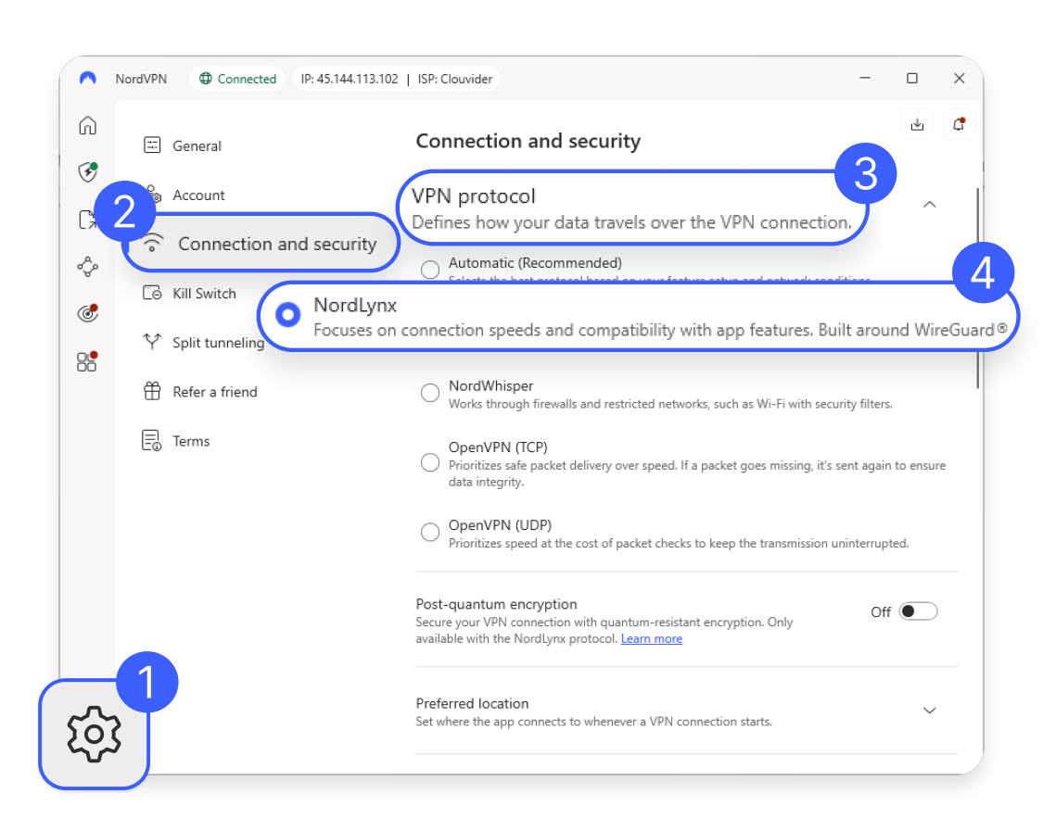Image resolution: width=1043 pixels, height=831 pixels.
Task: Collapse the VPN protocol section
Action: pyautogui.click(x=930, y=205)
